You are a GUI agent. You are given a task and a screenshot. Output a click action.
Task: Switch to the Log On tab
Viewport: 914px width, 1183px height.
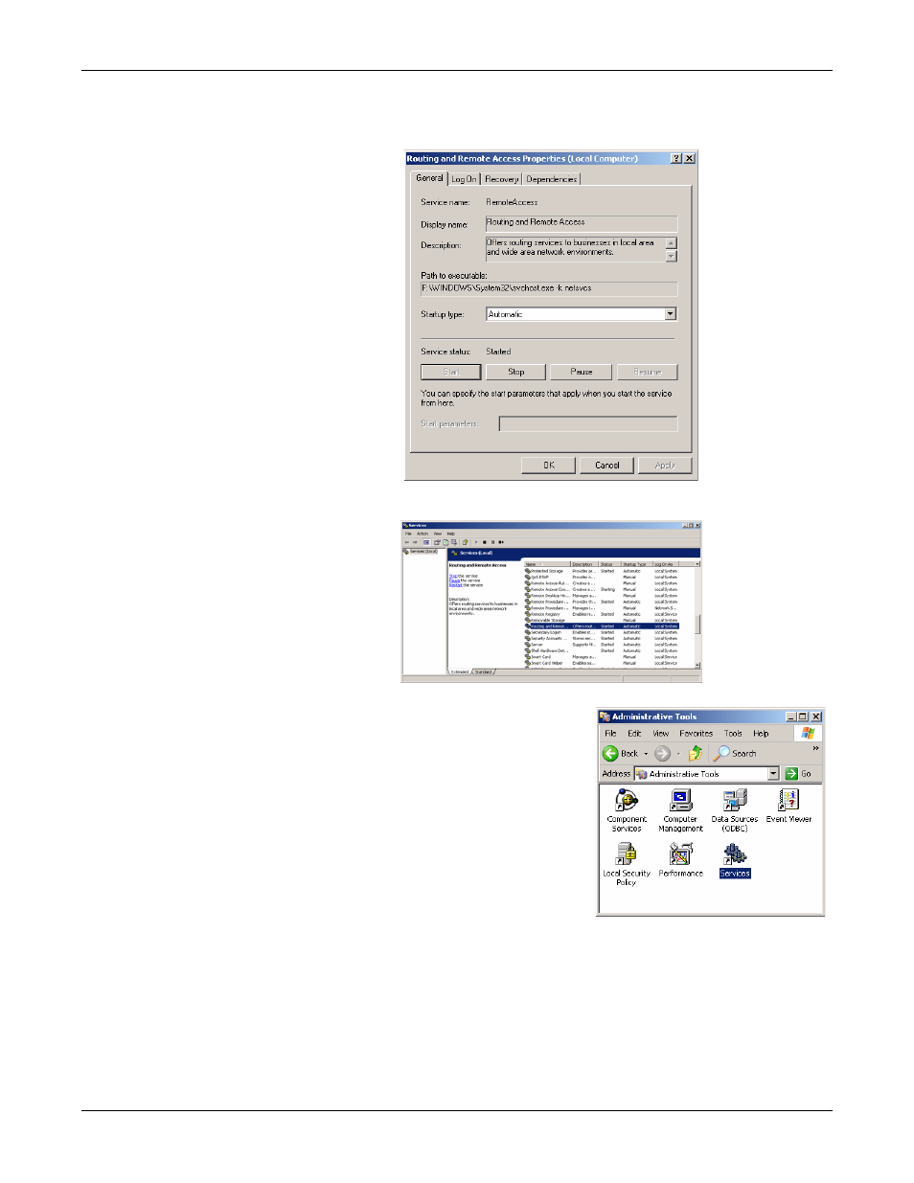point(464,179)
